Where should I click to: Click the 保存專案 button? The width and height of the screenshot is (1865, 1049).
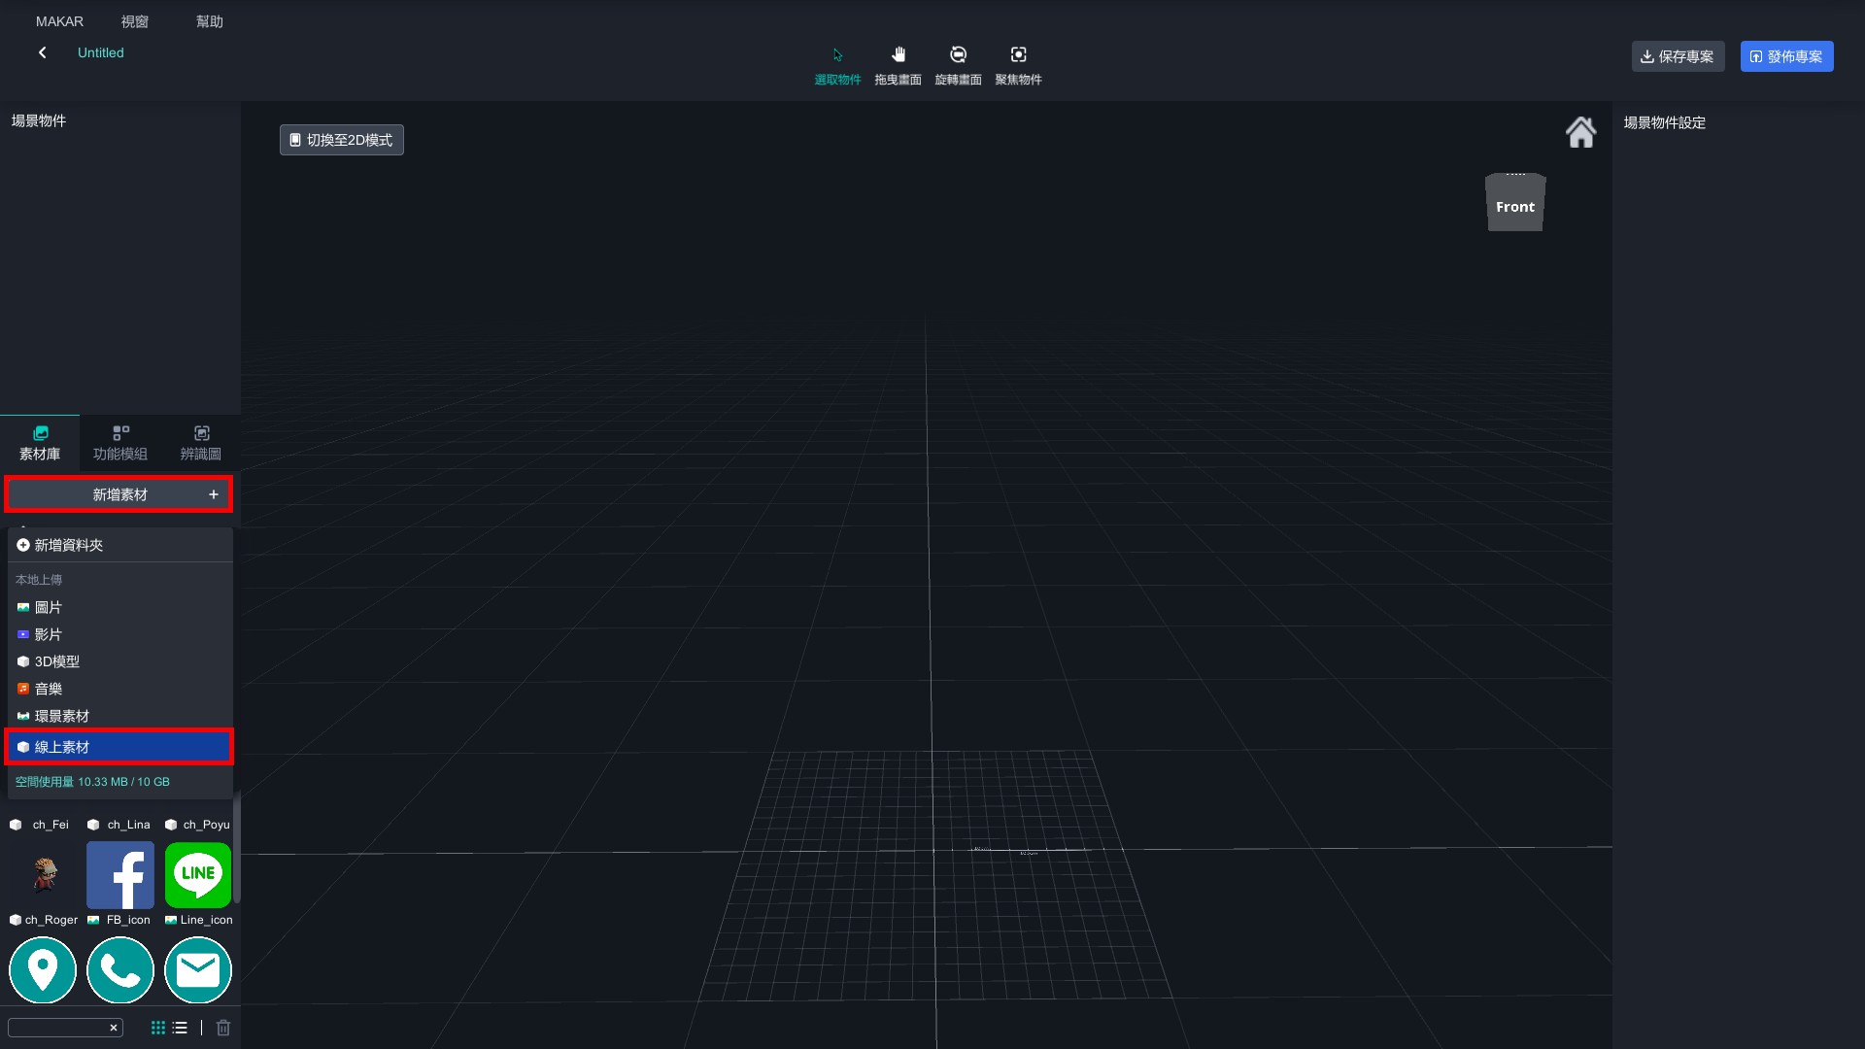[1678, 55]
